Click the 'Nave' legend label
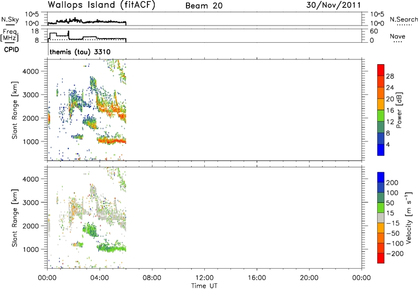418x289 pixels. [397, 37]
